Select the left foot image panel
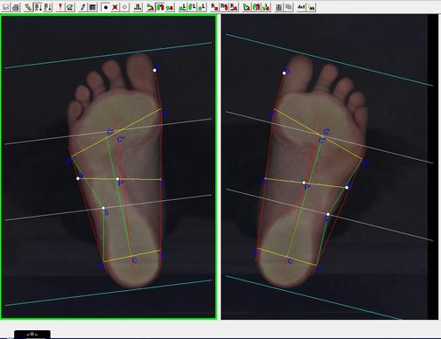 (x=108, y=167)
